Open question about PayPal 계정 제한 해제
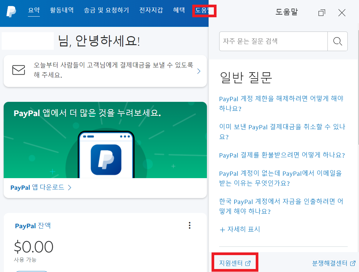Image resolution: width=359 pixels, height=272 pixels. coord(281,103)
